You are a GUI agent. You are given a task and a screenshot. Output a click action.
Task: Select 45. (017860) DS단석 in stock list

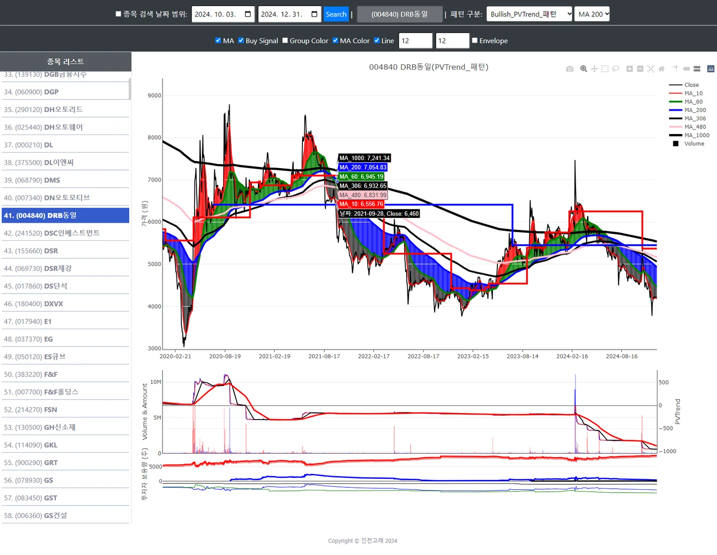click(65, 286)
